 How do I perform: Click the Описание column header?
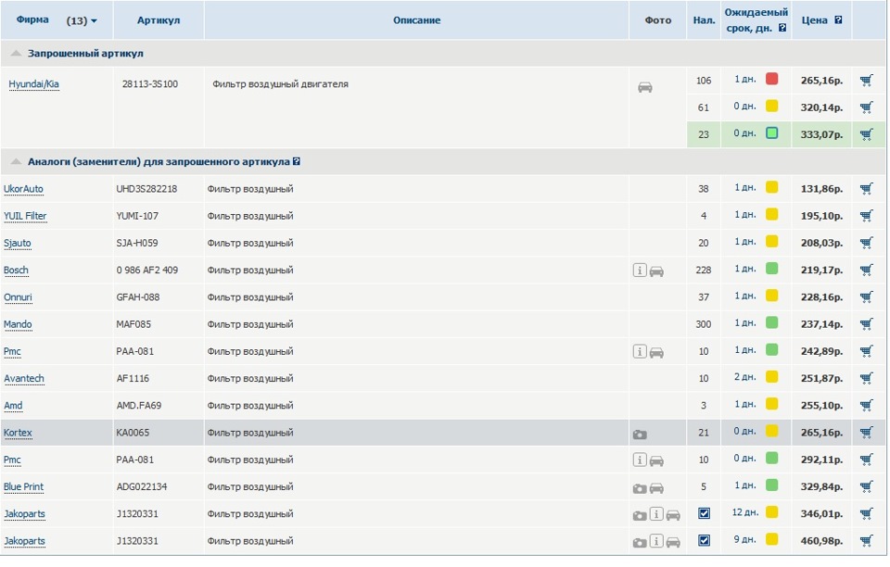click(x=416, y=20)
